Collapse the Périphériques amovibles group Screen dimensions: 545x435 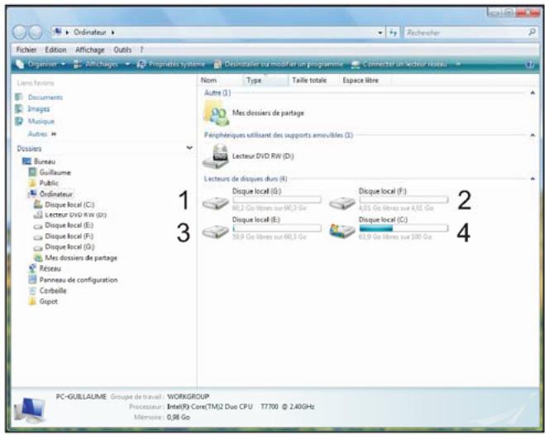[x=533, y=136]
